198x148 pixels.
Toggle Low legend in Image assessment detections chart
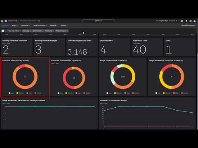[158, 93]
